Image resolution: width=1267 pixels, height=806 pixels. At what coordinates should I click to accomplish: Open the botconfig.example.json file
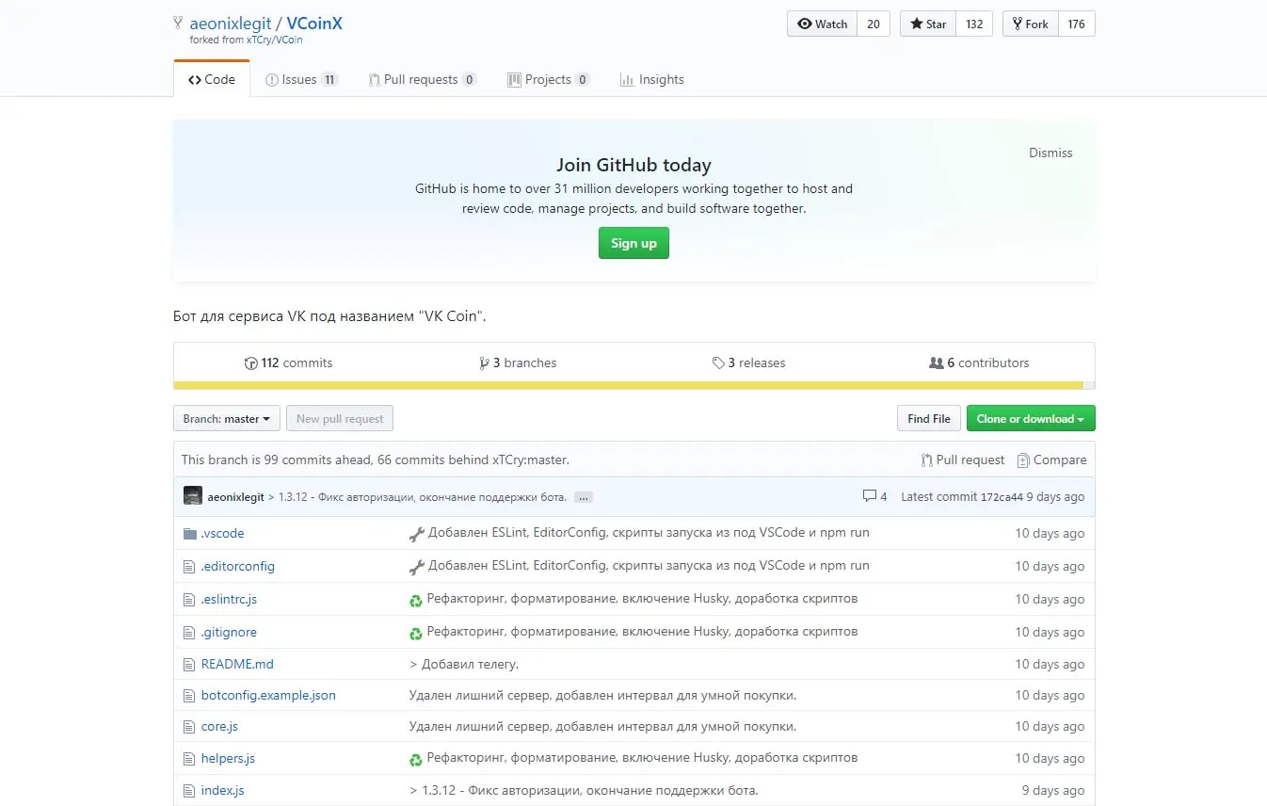pyautogui.click(x=268, y=696)
